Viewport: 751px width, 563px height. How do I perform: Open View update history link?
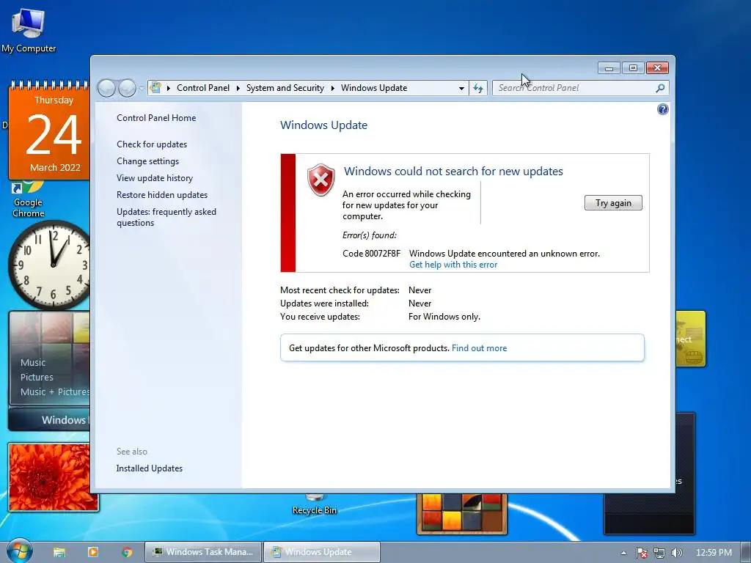coord(155,178)
